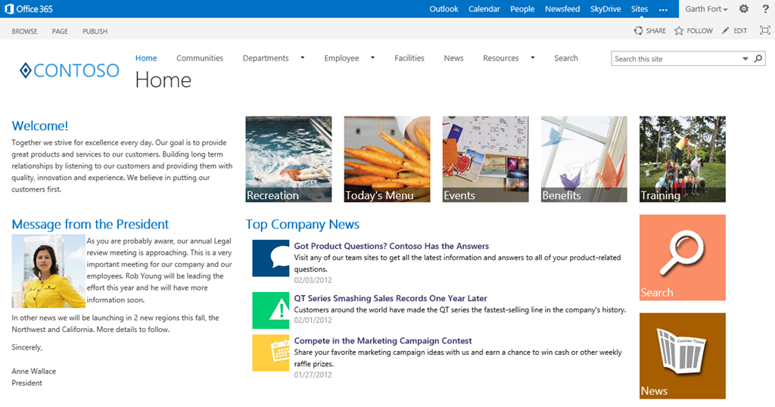
Task: Click the speech bubble news icon
Action: click(270, 258)
